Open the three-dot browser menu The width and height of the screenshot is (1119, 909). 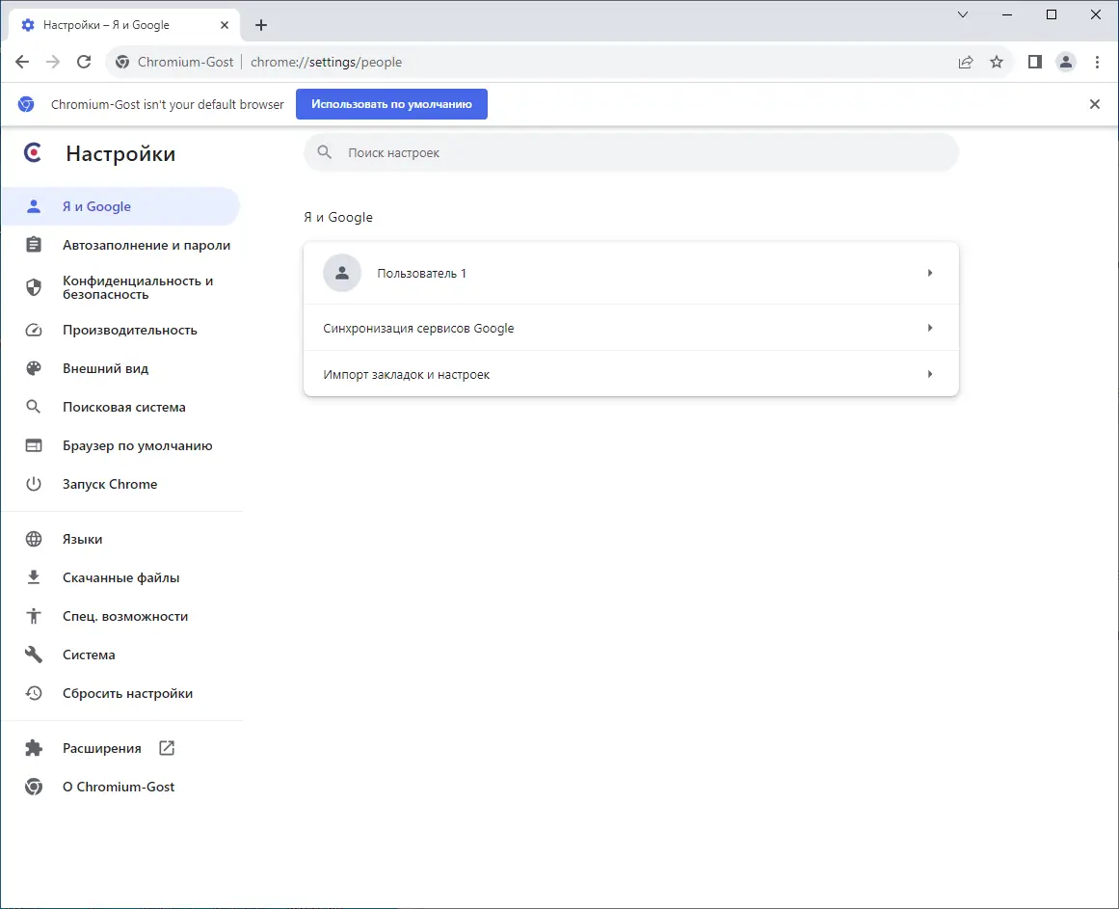pyautogui.click(x=1097, y=62)
